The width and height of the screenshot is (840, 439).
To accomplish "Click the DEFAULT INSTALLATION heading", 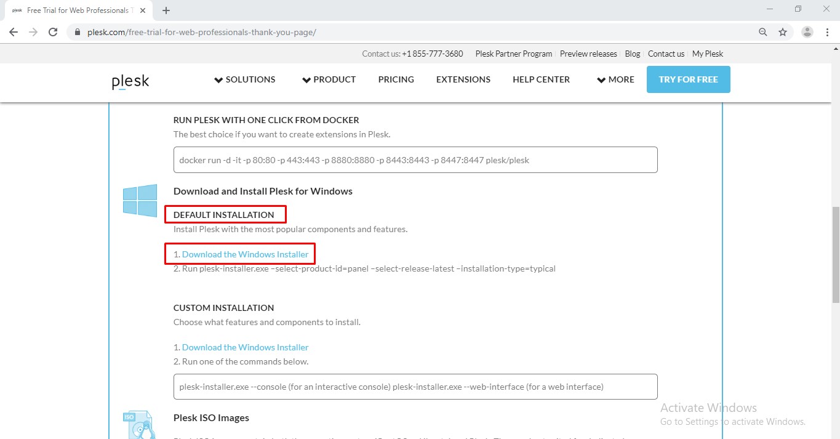I will click(x=224, y=215).
